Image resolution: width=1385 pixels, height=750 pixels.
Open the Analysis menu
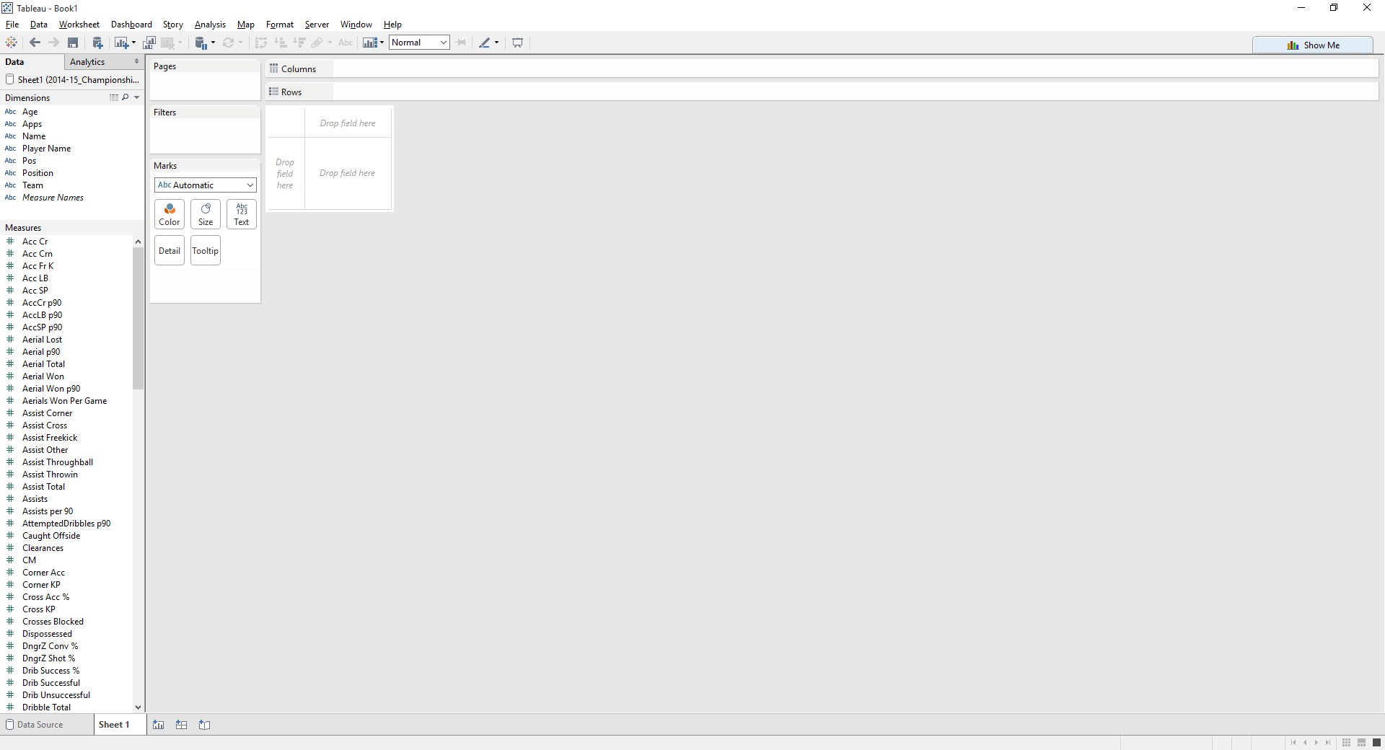(x=210, y=25)
